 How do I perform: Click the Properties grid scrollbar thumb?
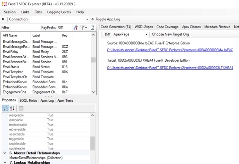click(92, 143)
